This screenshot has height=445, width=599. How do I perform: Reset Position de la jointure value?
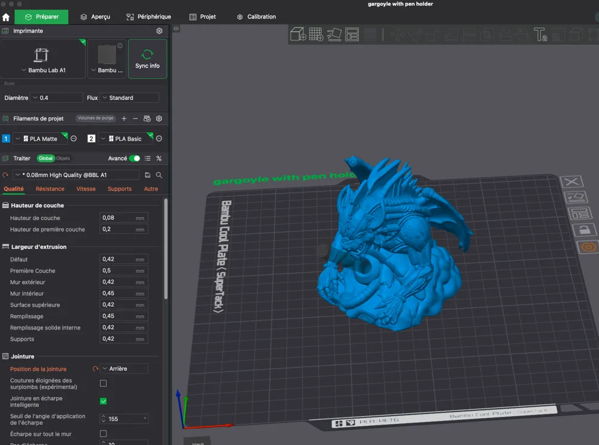(x=95, y=368)
